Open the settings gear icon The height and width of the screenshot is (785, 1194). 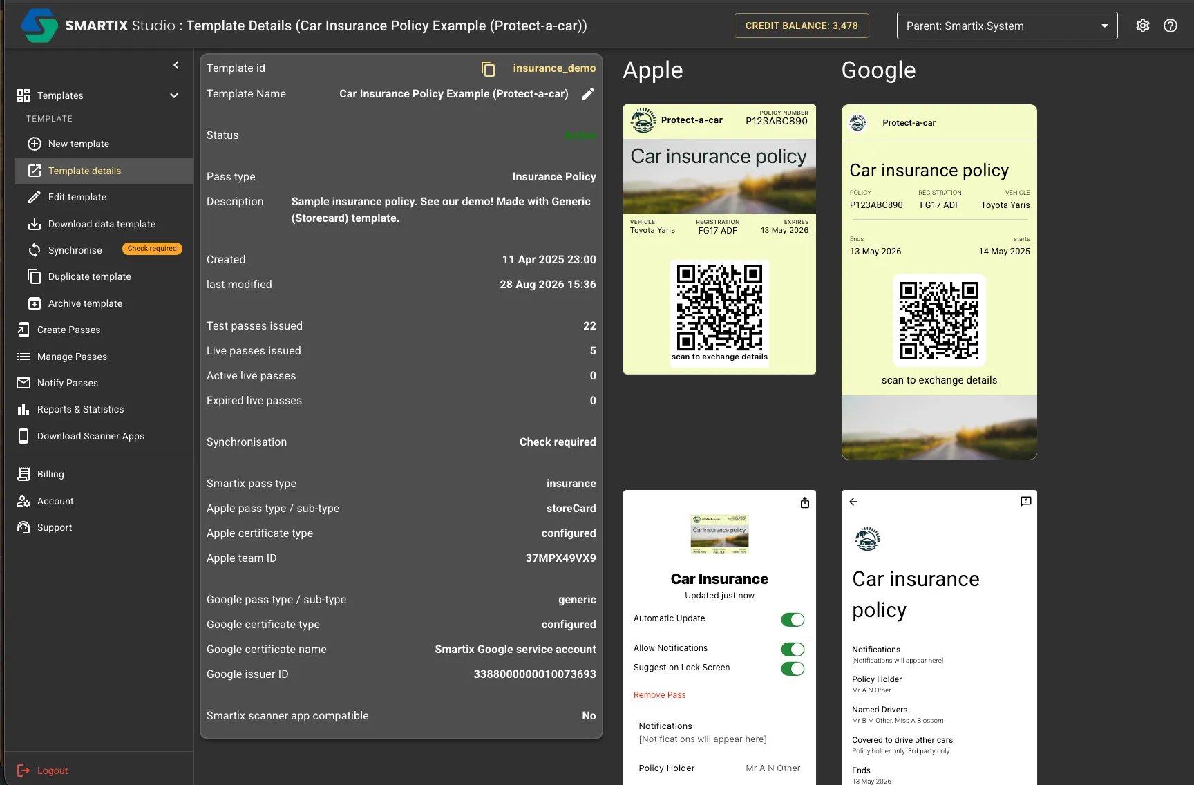tap(1143, 26)
